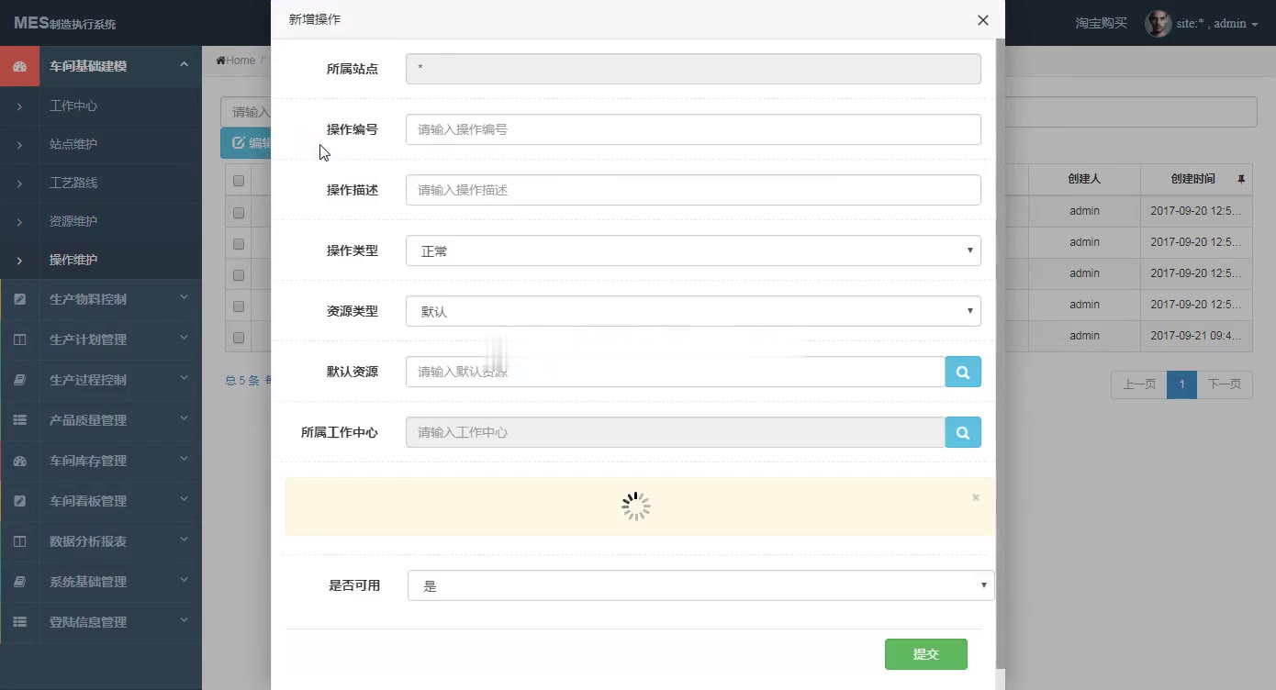1276x690 pixels.
Task: Select 工艺路线 in the sidebar menu
Action: coord(73,183)
